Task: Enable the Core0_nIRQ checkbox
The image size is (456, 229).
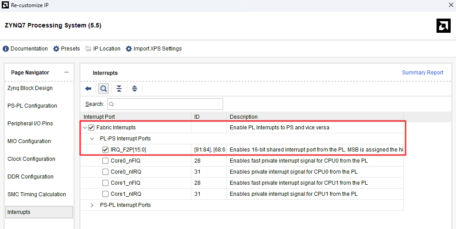Action: (105, 172)
